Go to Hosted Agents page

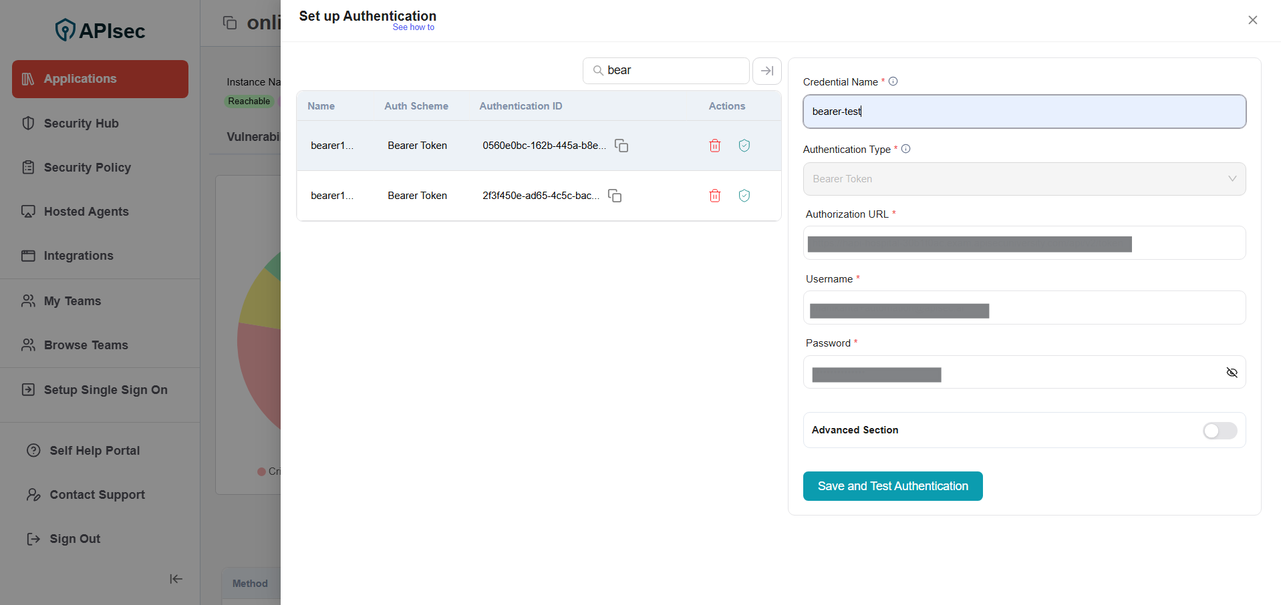[x=86, y=212]
